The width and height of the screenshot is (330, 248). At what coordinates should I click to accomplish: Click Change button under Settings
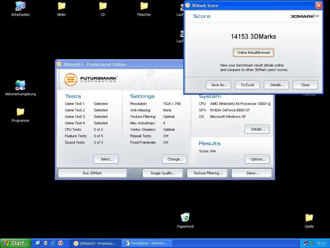[174, 159]
